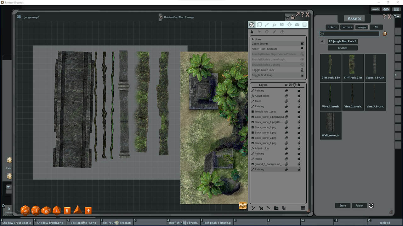
Task: Collapse the FG Jungle Map Pack 2 folder view
Action: coord(322,41)
